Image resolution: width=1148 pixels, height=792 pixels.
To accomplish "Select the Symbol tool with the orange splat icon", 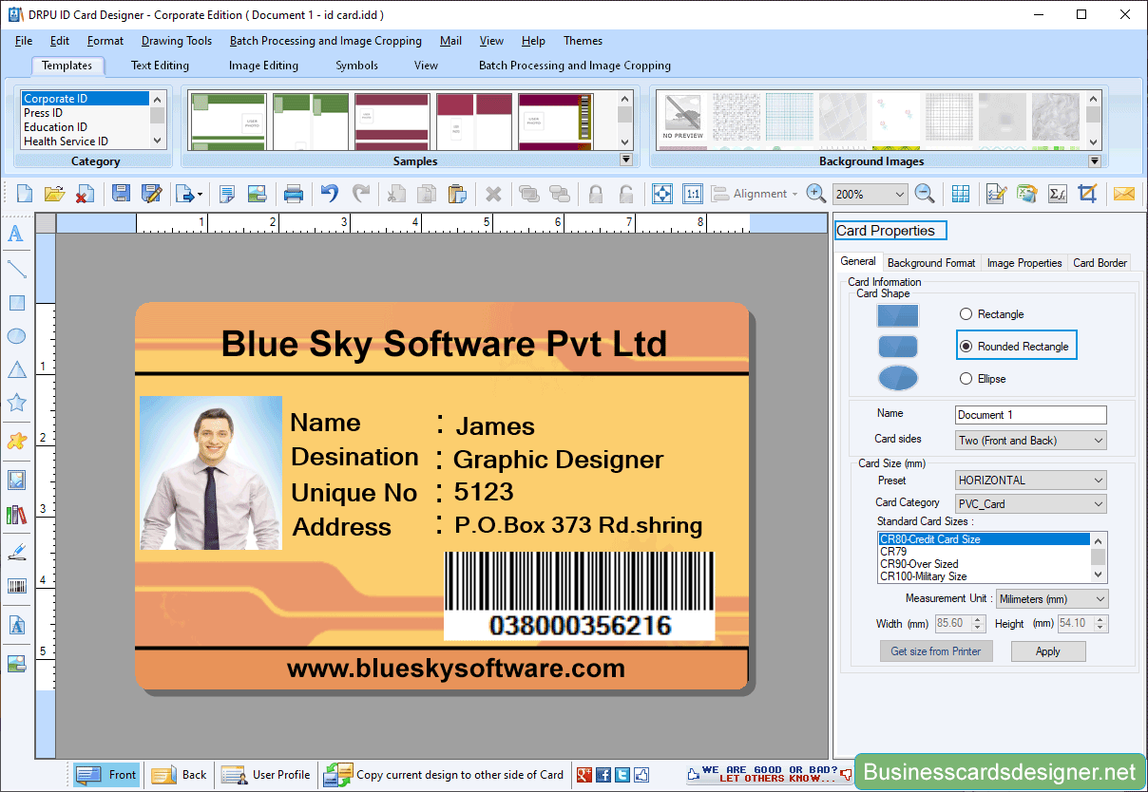I will pyautogui.click(x=16, y=441).
